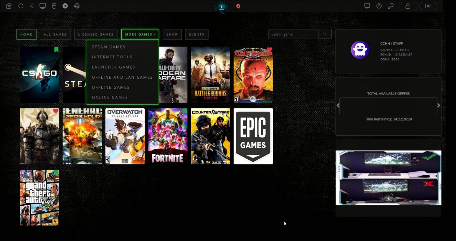456x241 pixels.
Task: Click the BALANCE: 121 151 LBP text
Action: pyautogui.click(x=395, y=50)
